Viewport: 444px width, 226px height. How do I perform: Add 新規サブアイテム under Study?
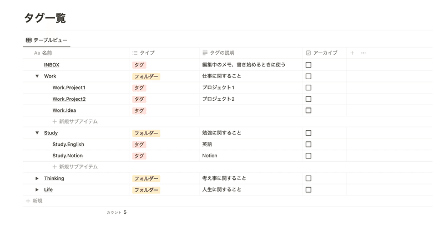tap(75, 167)
